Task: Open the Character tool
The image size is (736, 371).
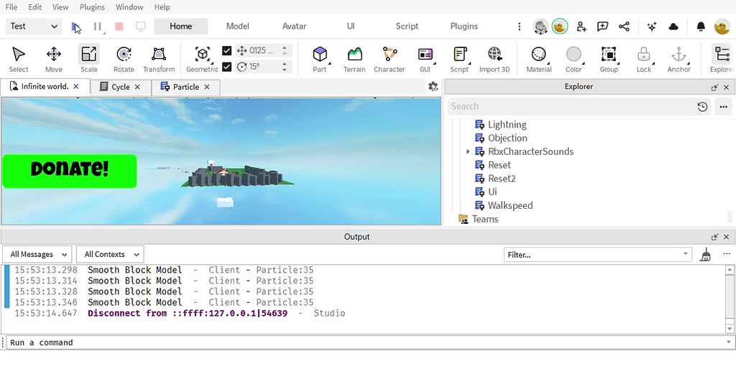Action: (389, 59)
